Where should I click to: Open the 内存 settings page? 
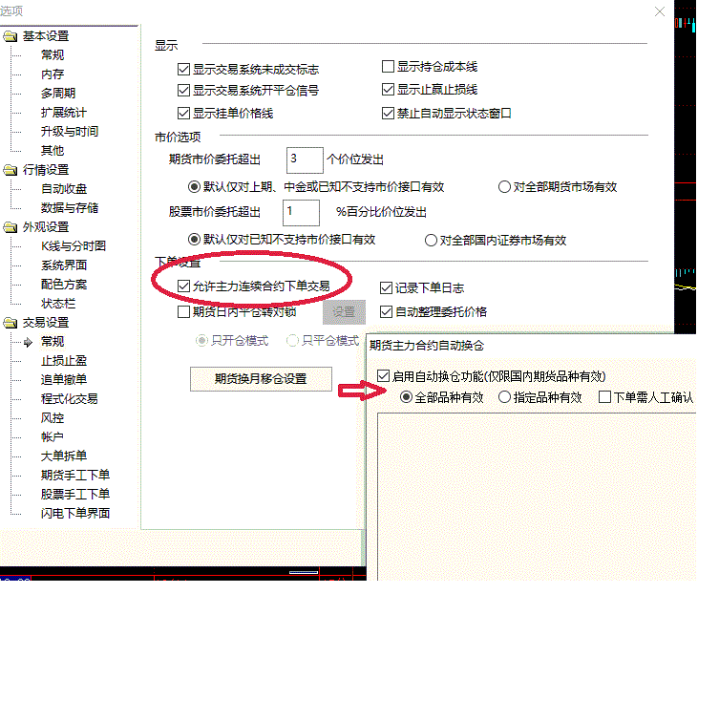point(53,74)
